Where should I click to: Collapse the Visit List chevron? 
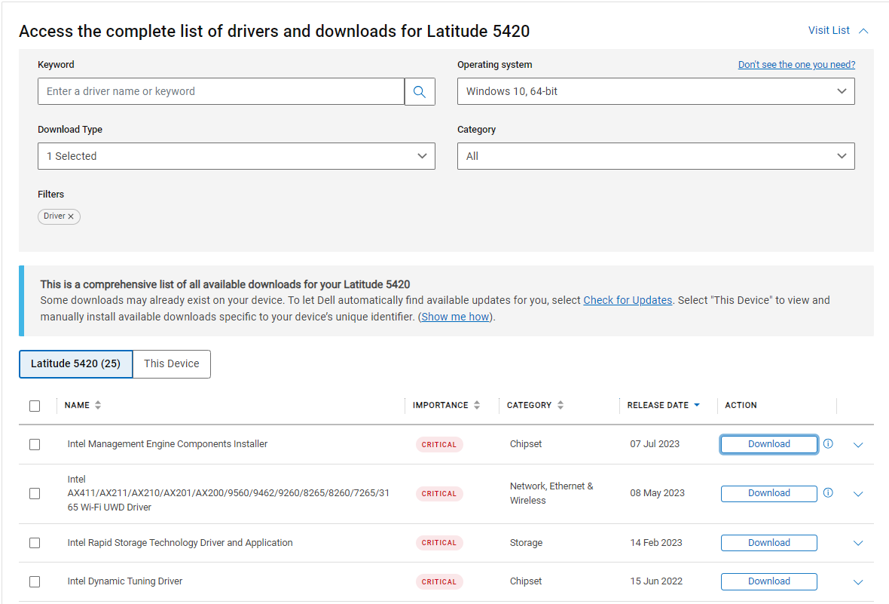(863, 31)
